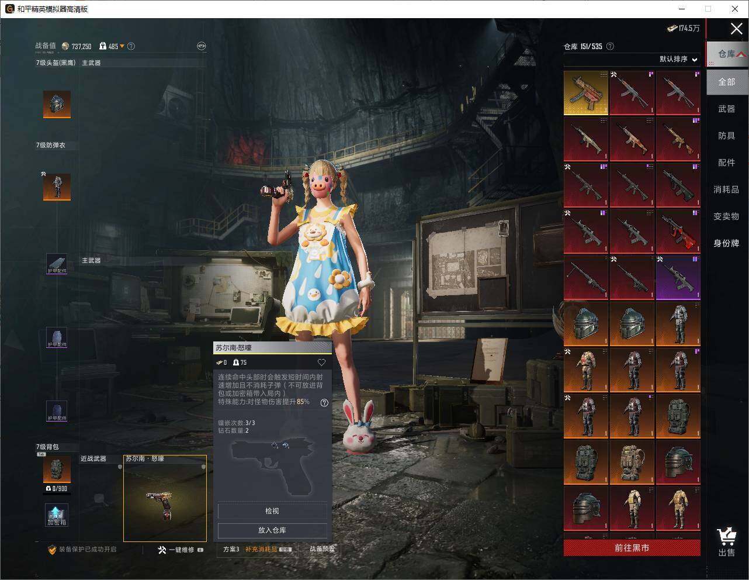Screen dimensions: 749x580
Task: Select the gold submachine gun in warehouse
Action: 586,93
